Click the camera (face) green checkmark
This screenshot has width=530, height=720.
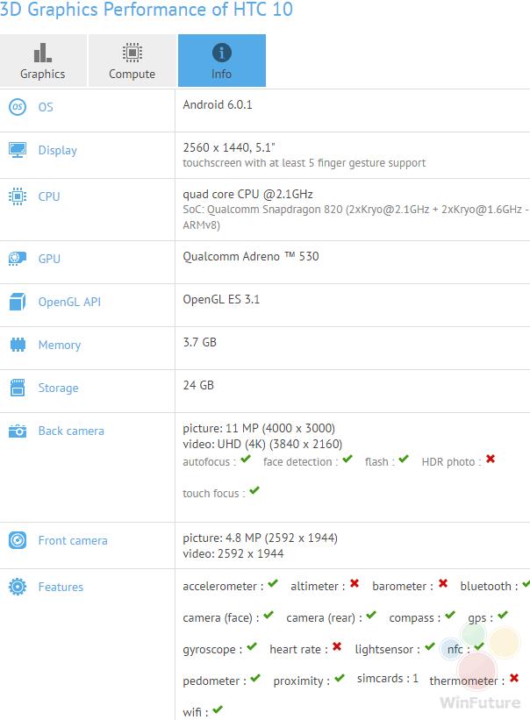[x=269, y=615]
